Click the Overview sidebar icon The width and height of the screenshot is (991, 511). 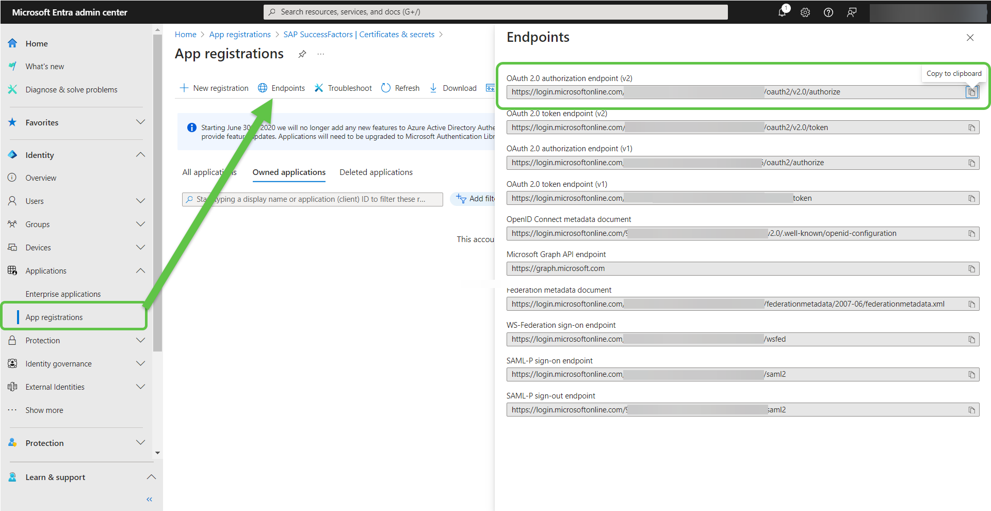(x=12, y=178)
